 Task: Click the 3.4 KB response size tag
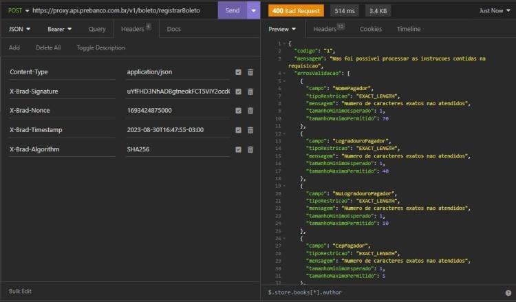[378, 10]
